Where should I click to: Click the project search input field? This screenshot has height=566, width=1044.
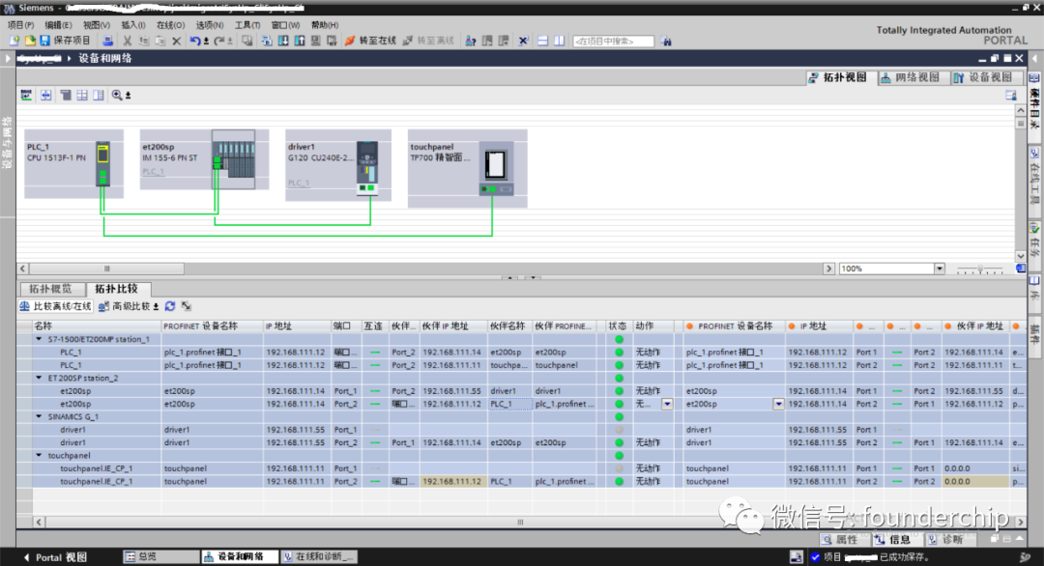[613, 42]
